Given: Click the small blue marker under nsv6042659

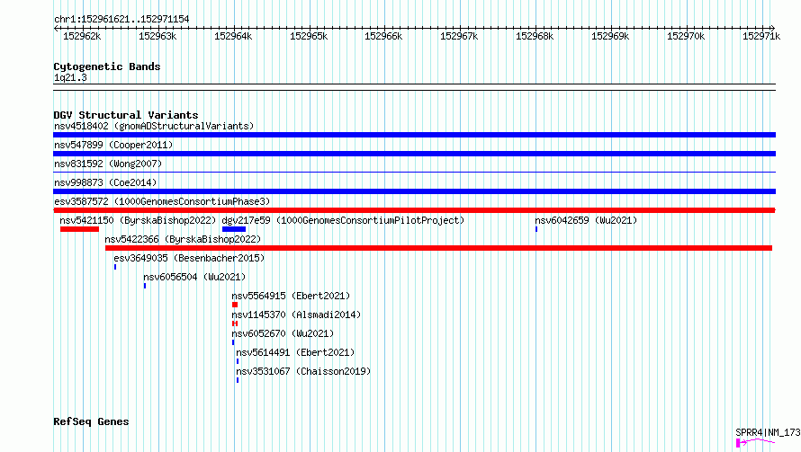Looking at the screenshot, I should point(536,229).
